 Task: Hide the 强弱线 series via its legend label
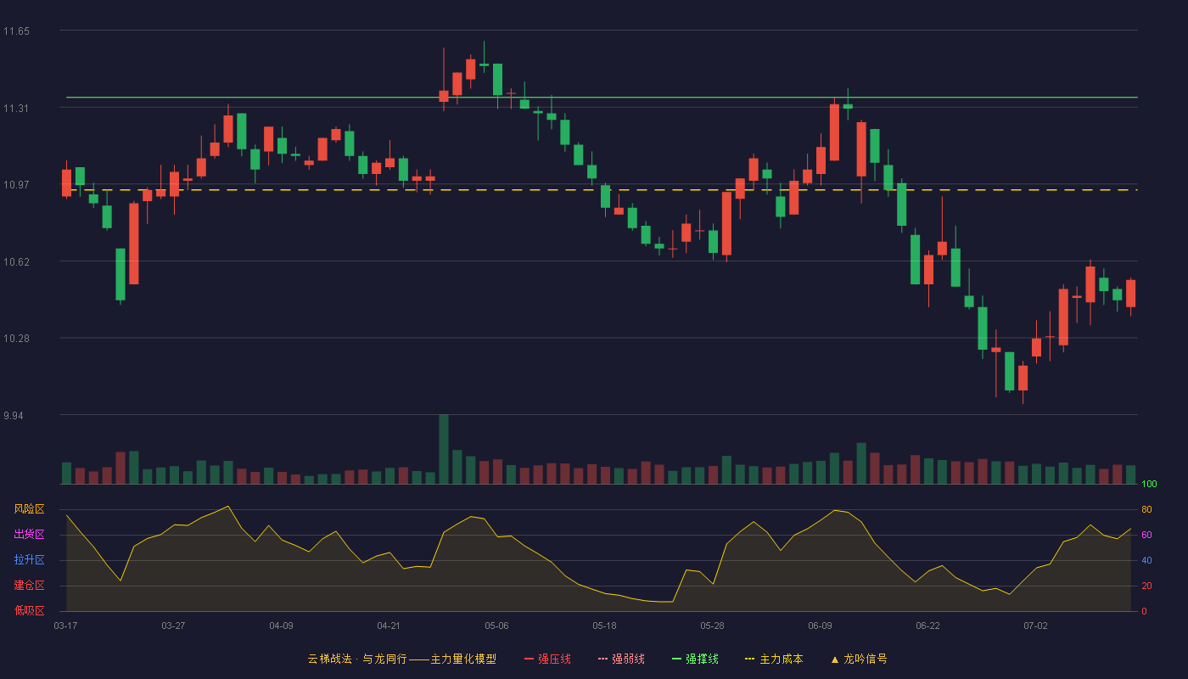point(629,659)
